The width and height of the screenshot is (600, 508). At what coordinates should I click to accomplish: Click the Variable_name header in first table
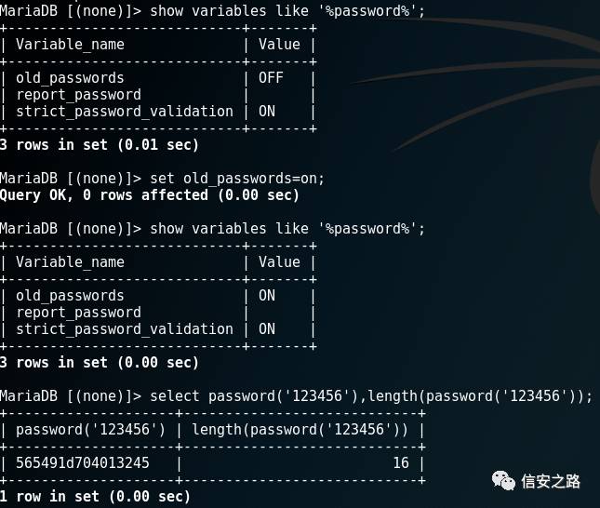click(70, 45)
